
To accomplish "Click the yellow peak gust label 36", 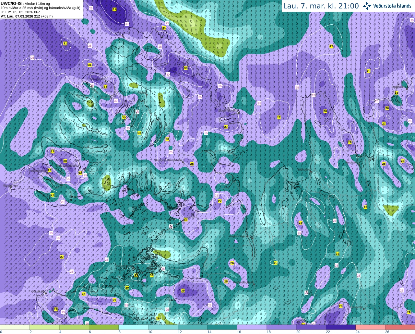I will pos(186,68).
